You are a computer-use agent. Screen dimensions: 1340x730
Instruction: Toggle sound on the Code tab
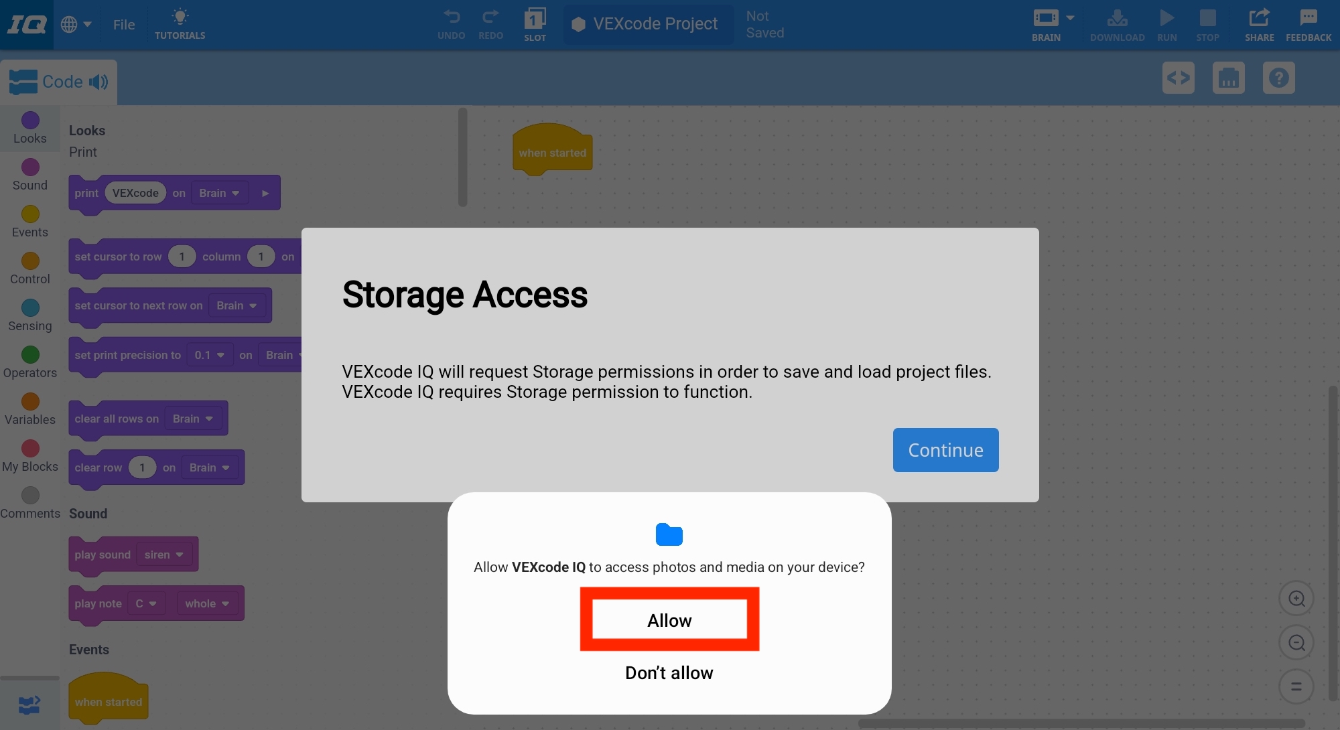tap(98, 82)
